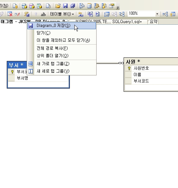The image size is (178, 188).
Task: Click the arrange selection icon
Action: [x=114, y=14]
